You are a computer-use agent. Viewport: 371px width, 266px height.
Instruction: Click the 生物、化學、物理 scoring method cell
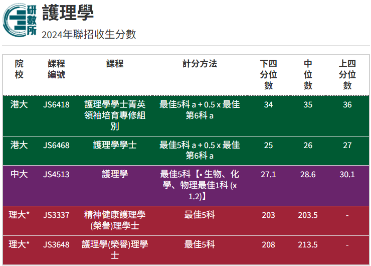200,185
